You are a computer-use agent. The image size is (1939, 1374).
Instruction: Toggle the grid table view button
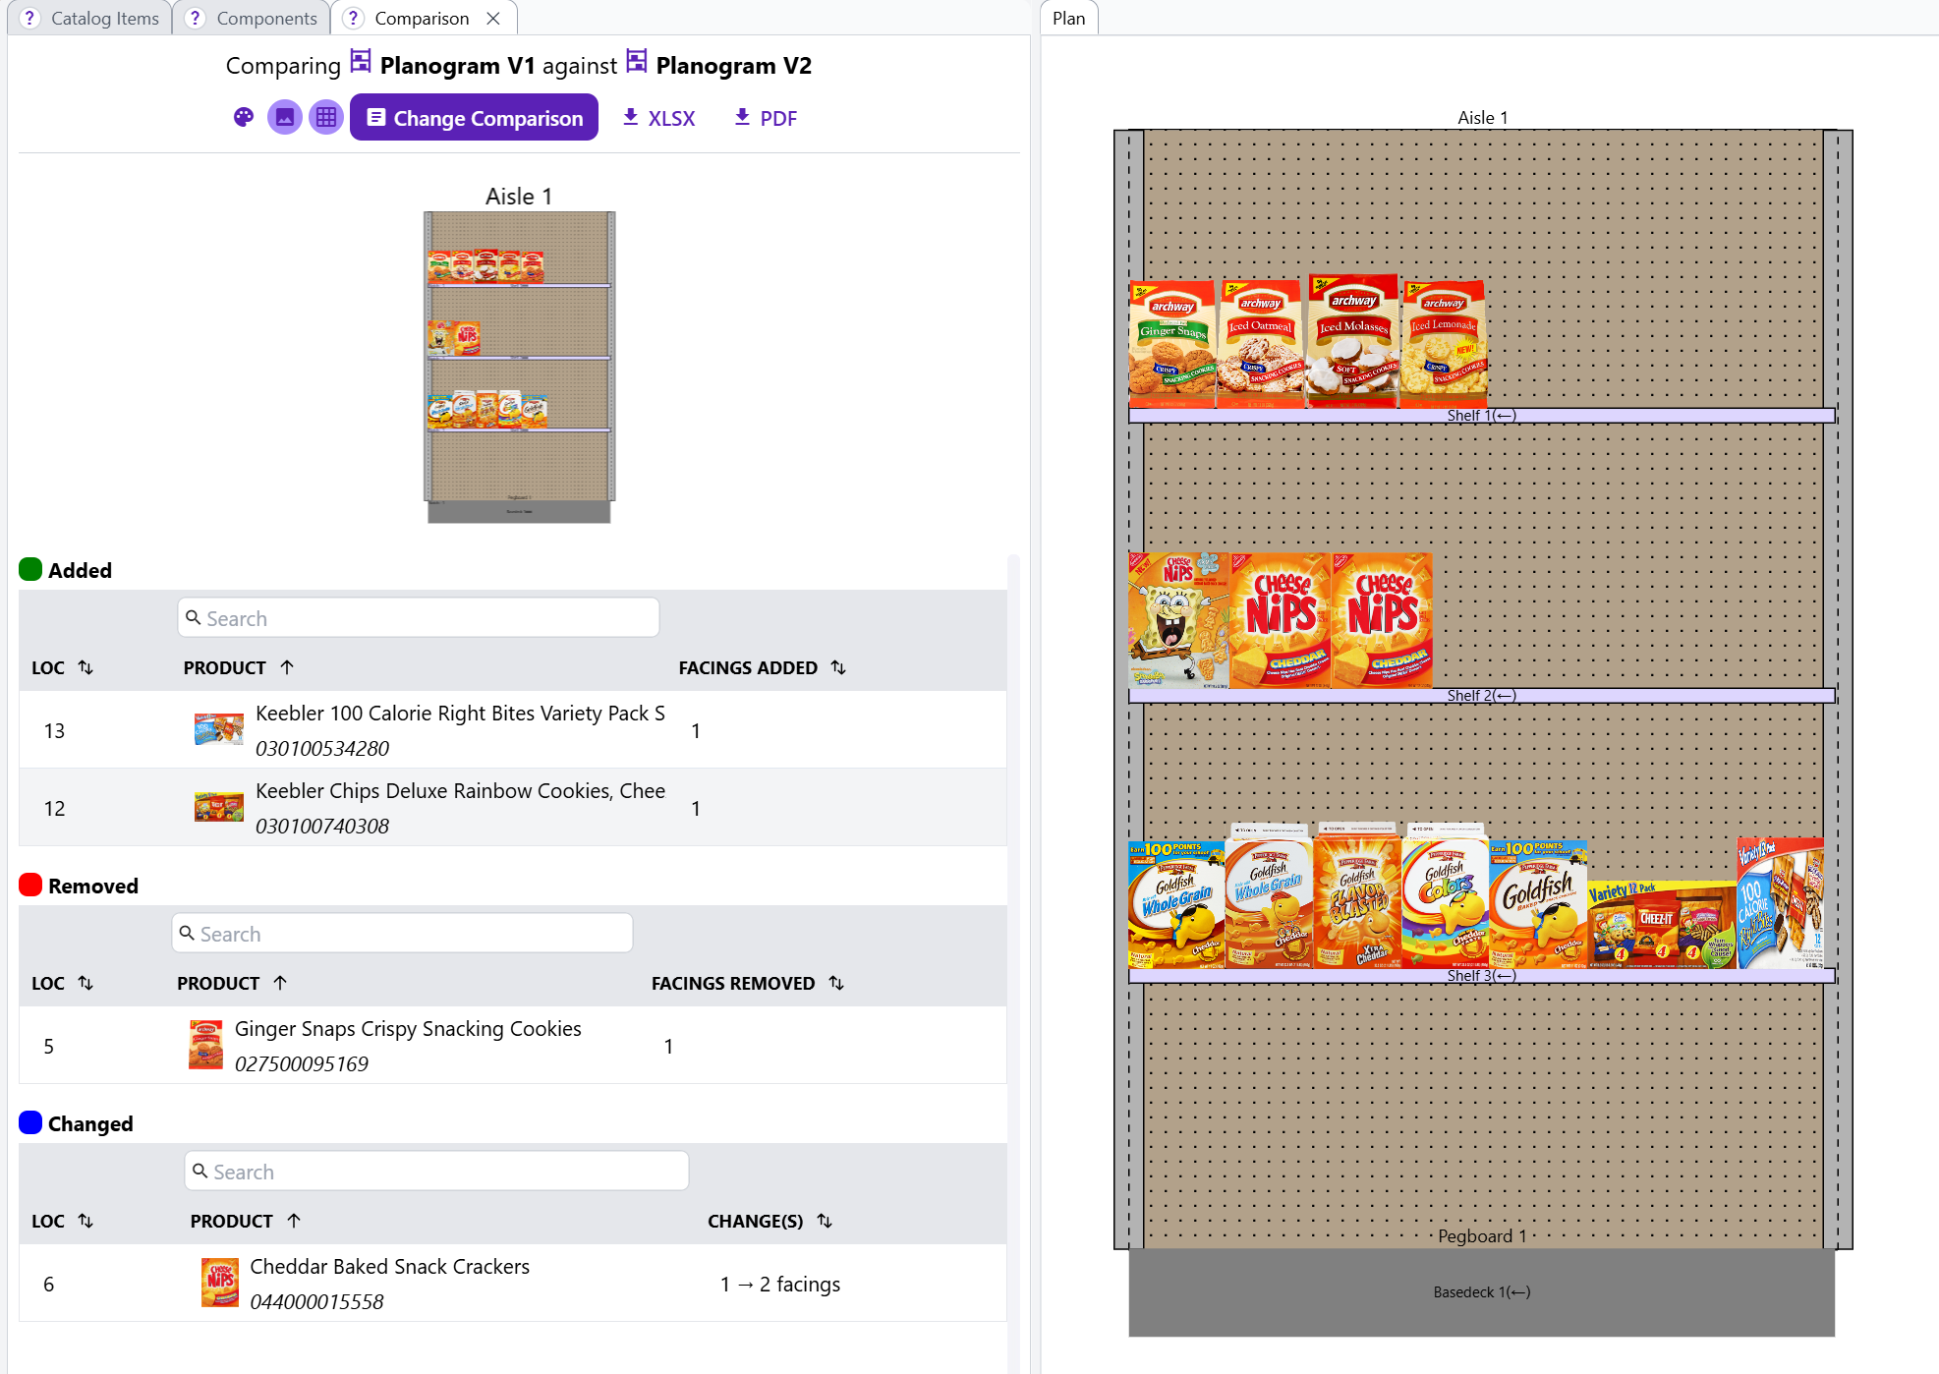(x=326, y=118)
